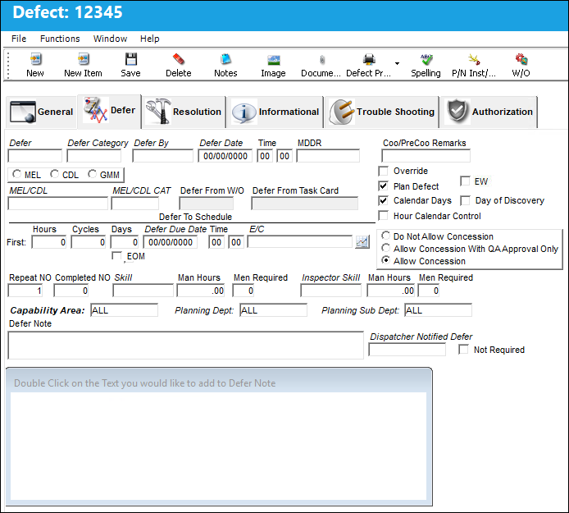569x513 pixels.
Task: Enable the Day of Discovery checkbox
Action: point(465,200)
